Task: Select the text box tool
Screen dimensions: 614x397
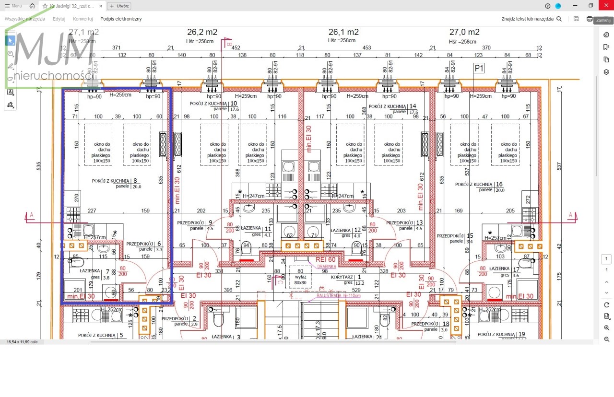Action: coord(10,92)
